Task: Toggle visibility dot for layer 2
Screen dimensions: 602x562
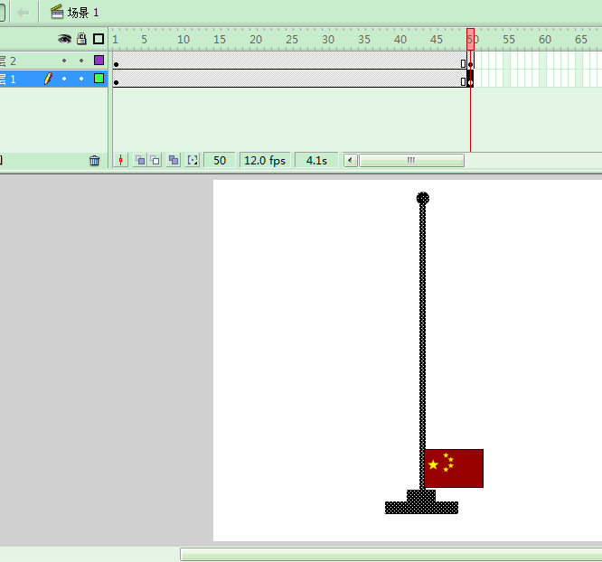Action: tap(64, 61)
